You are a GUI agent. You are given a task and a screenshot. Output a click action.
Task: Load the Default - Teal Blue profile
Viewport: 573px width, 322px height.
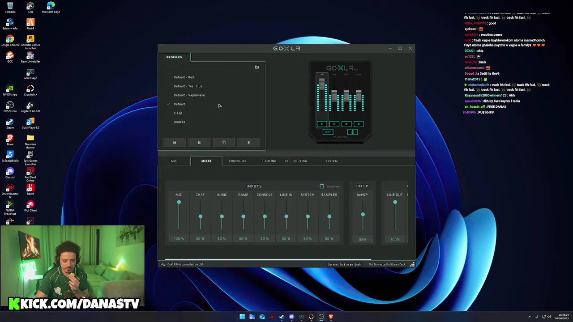pyautogui.click(x=188, y=86)
